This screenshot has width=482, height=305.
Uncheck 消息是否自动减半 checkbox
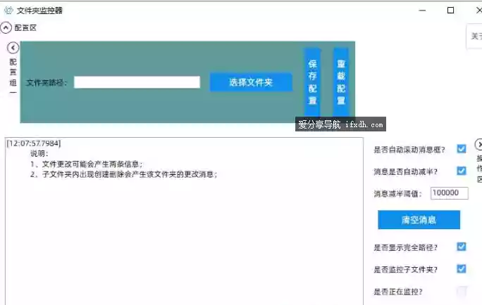[x=462, y=171]
